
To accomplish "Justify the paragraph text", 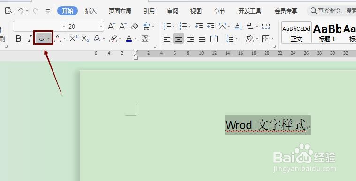I will click(x=202, y=38).
